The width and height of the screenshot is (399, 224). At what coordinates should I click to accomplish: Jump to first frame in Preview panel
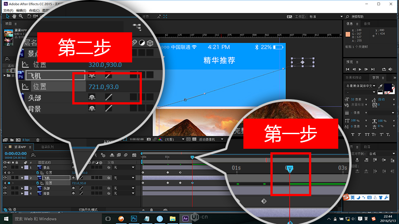[x=348, y=69]
